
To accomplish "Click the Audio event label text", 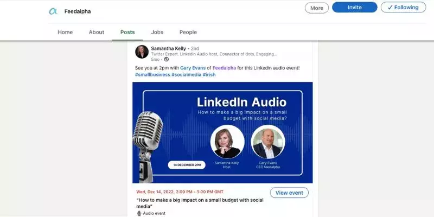I will (x=154, y=213).
